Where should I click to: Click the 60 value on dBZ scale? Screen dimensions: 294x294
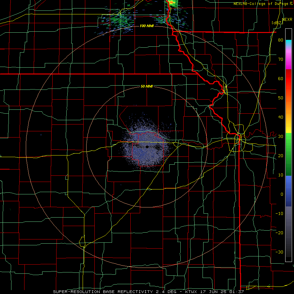[x=281, y=78]
